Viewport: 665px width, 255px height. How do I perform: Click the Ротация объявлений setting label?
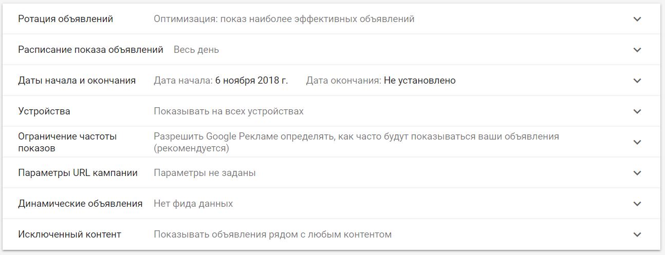point(66,19)
